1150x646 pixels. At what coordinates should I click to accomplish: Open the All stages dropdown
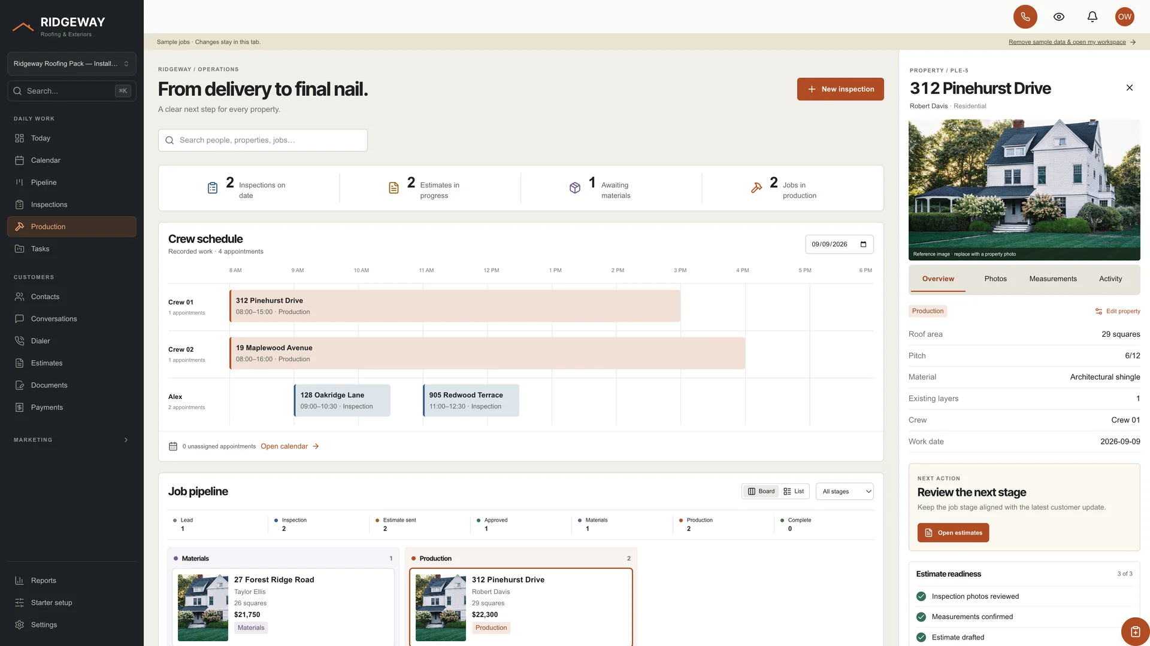(x=845, y=492)
